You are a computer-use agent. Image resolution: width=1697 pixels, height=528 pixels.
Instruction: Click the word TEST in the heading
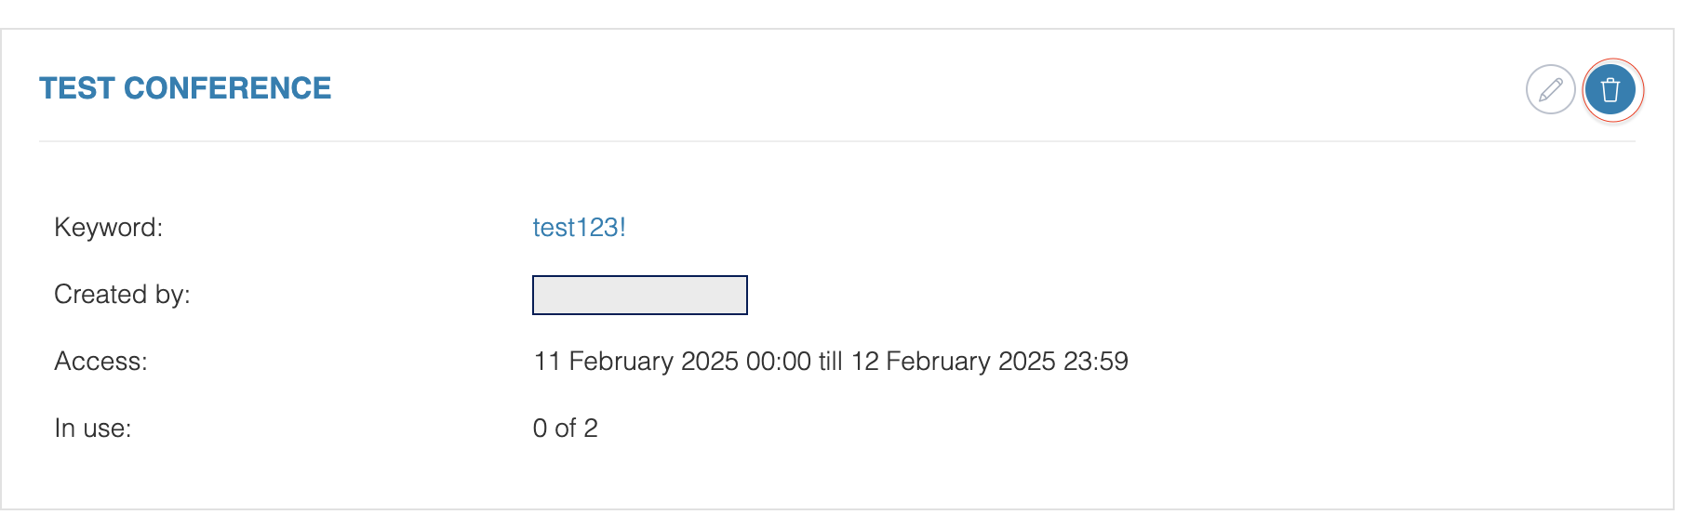[77, 88]
